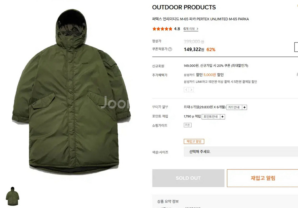Viewport: 298px width, 208px height.
Task: Click the next card benefit arrow
Action: 191,90
